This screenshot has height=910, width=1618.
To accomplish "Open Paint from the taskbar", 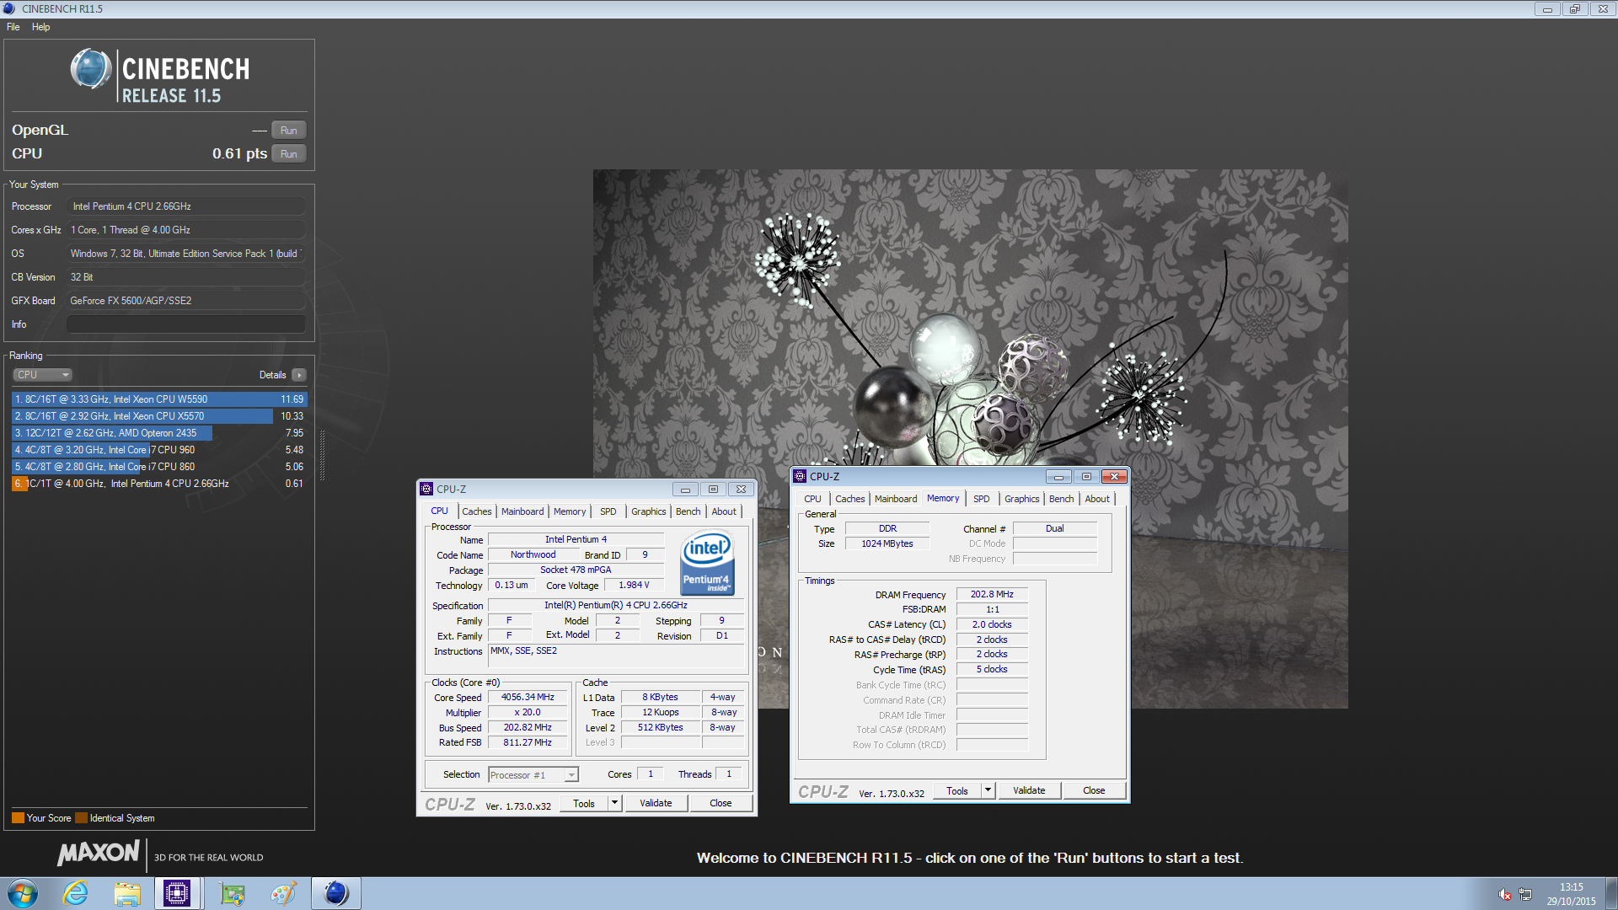I will (284, 894).
